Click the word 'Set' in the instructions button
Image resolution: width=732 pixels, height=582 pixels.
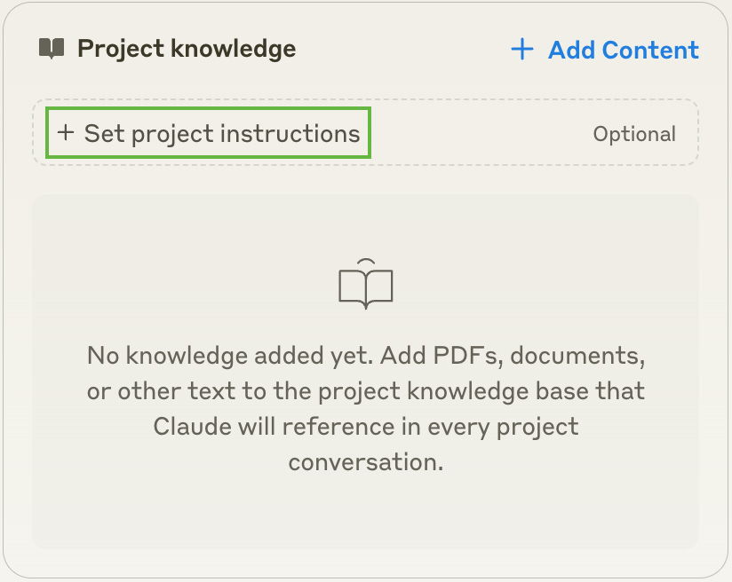(x=105, y=133)
